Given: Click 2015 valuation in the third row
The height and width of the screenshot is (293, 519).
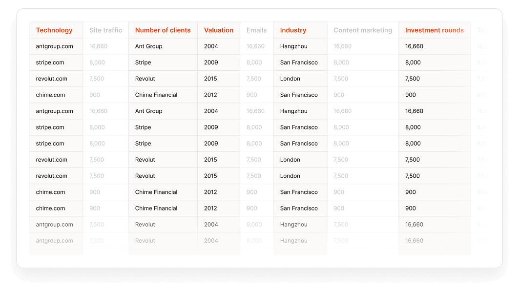Looking at the screenshot, I should 211,79.
